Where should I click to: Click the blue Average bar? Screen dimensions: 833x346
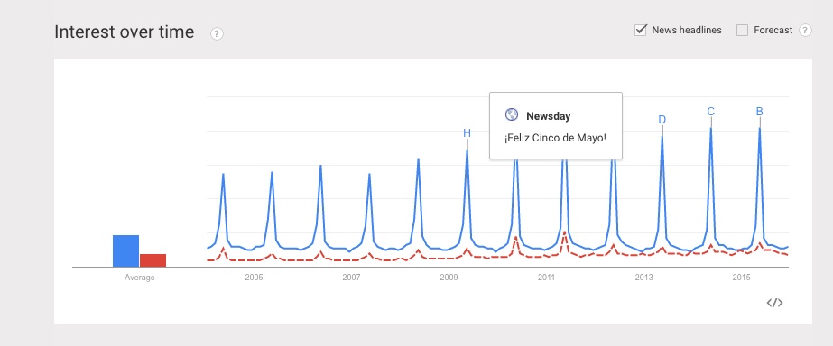(x=126, y=251)
